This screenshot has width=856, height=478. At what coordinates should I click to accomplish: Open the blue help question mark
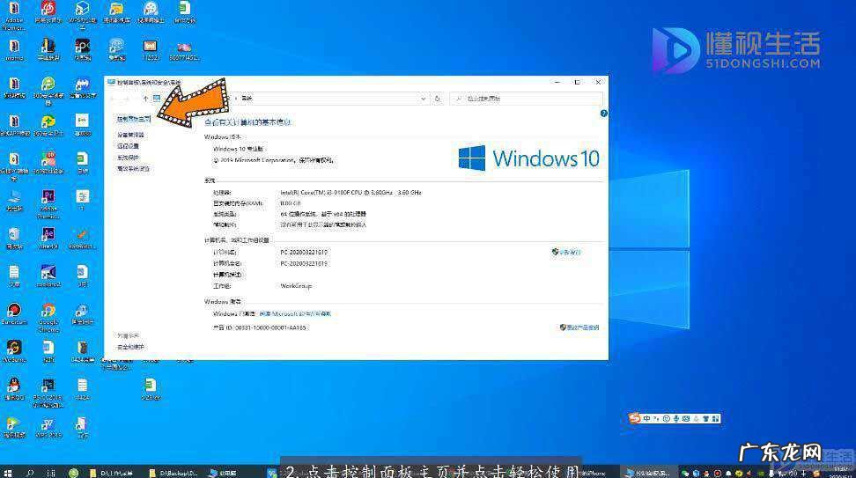[x=603, y=114]
